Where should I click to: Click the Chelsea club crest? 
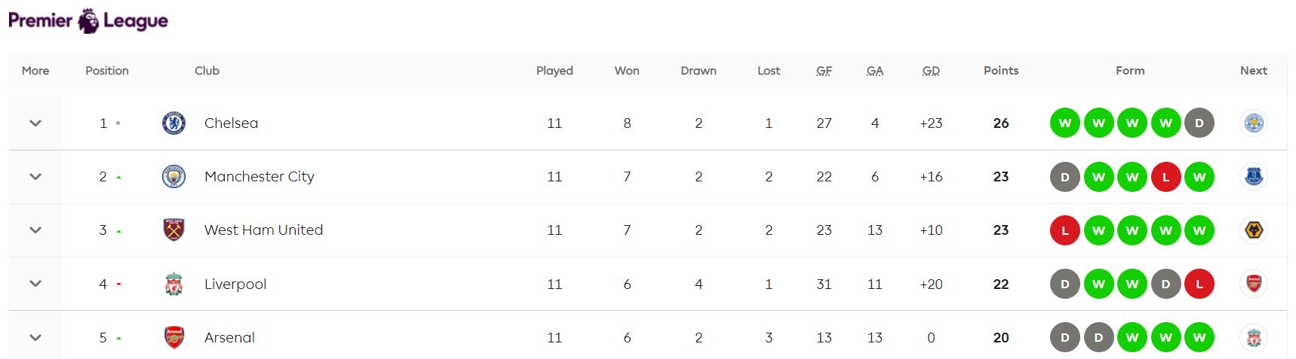[174, 123]
